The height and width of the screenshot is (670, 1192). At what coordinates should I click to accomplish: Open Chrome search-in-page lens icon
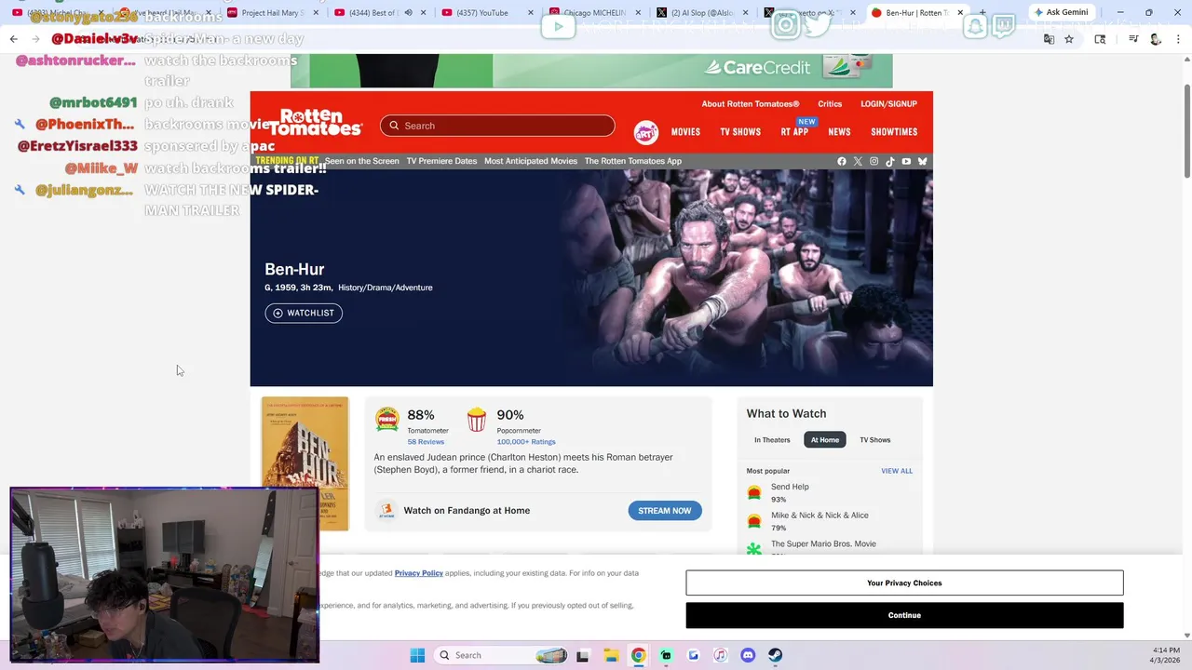1100,39
